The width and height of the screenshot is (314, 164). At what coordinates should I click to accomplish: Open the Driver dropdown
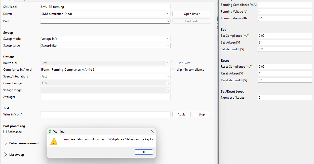click(x=168, y=14)
